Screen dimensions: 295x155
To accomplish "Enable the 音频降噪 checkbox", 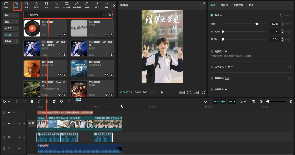I will coord(212,90).
